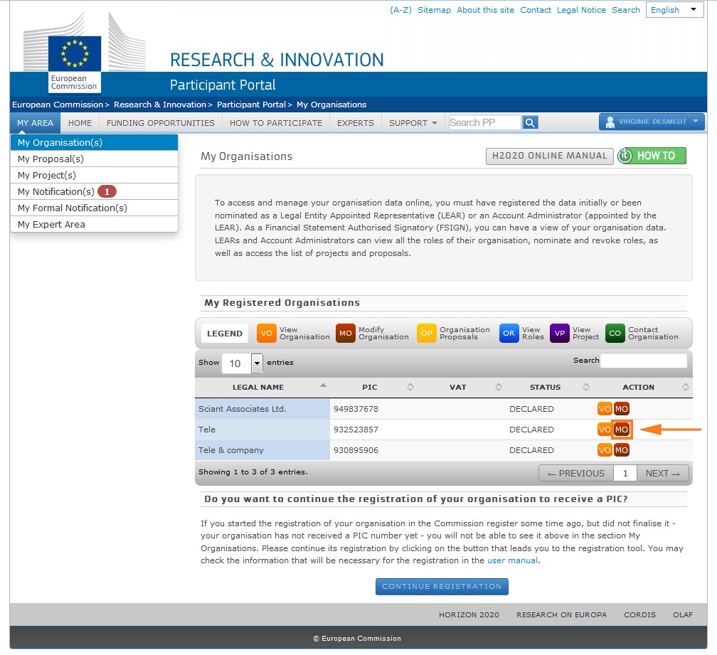Click the European Commission logo
Image resolution: width=717 pixels, height=655 pixels.
click(x=74, y=63)
